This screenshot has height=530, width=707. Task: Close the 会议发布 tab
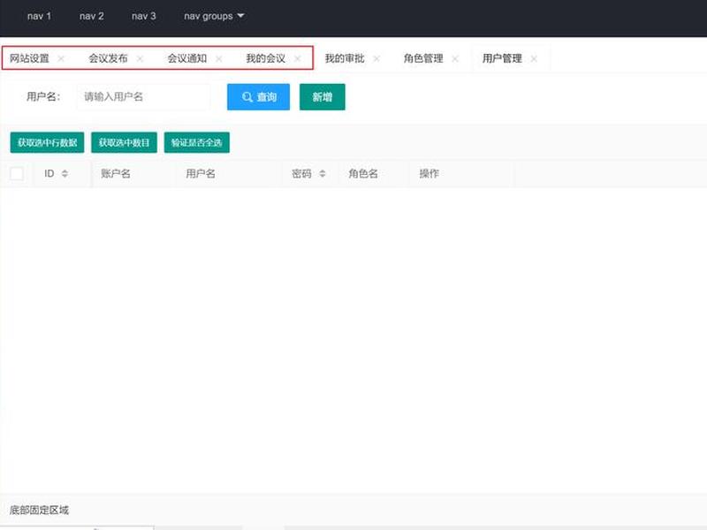coord(140,58)
